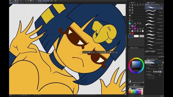Click the teal square tool icon
The height and width of the screenshot is (97, 173).
click(x=130, y=23)
